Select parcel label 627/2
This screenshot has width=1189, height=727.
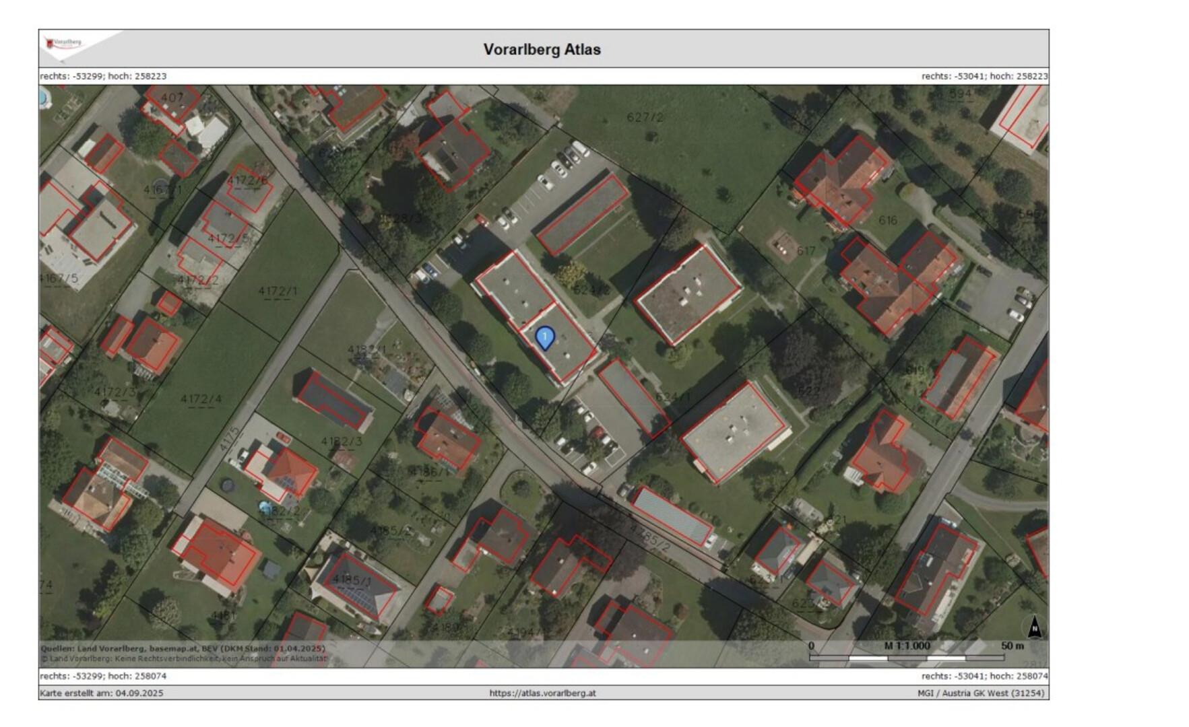pyautogui.click(x=645, y=118)
